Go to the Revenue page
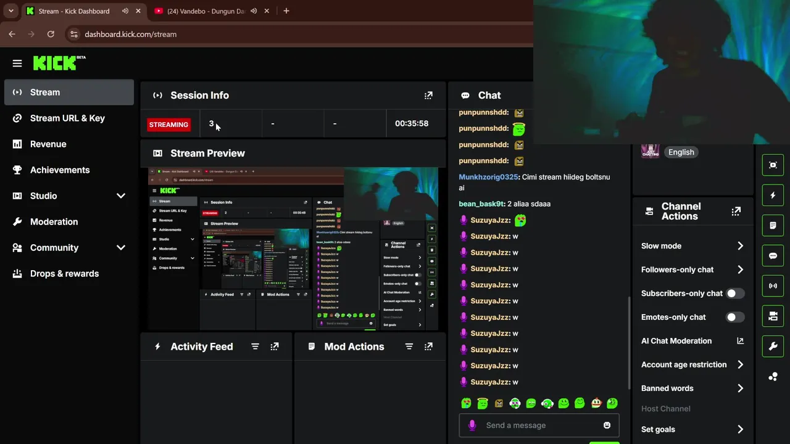Viewport: 790px width, 444px height. click(x=69, y=144)
